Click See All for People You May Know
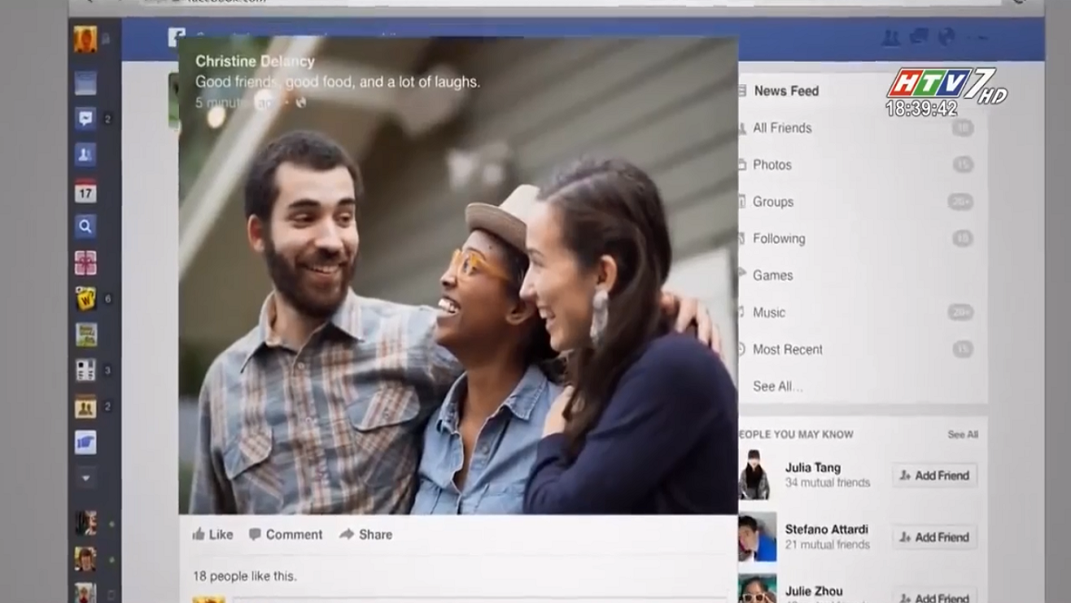The height and width of the screenshot is (603, 1071). (962, 434)
